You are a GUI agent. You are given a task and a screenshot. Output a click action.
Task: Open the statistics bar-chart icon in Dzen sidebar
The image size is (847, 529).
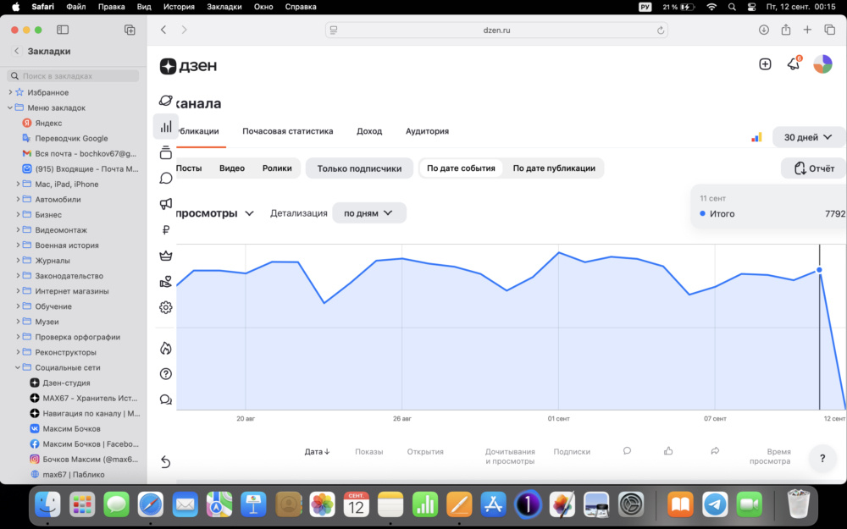pos(166,127)
